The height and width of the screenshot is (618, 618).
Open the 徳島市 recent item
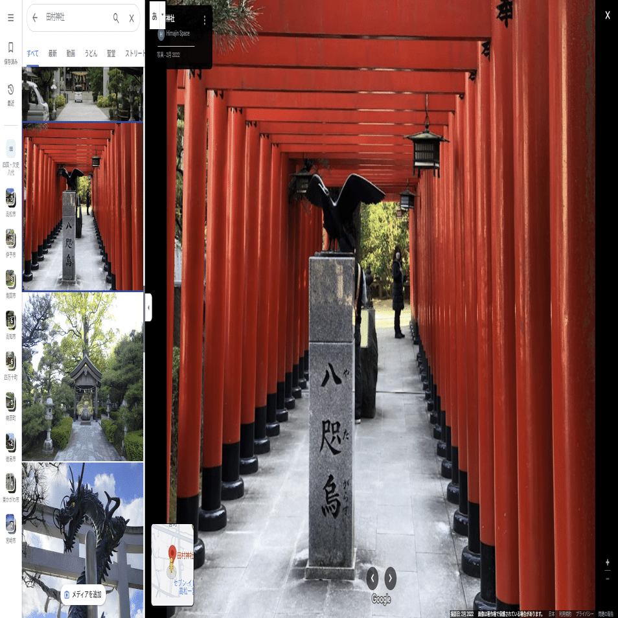(x=10, y=448)
